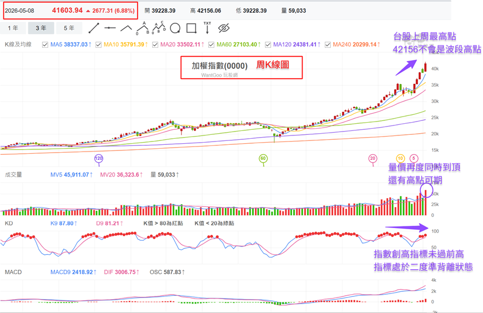Click the low price 低 39228.39
Viewport: 483px width, 313px height.
pyautogui.click(x=251, y=11)
